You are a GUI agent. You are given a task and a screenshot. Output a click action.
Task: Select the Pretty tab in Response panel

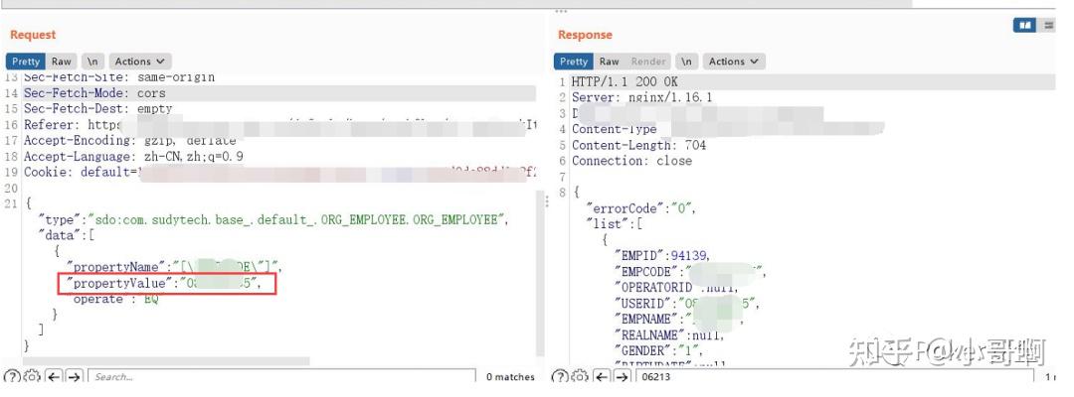tap(574, 62)
